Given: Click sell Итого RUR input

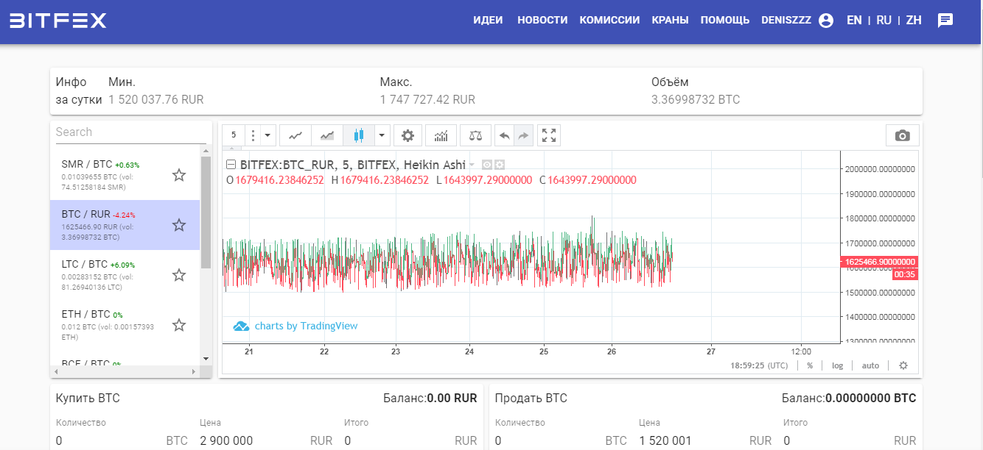Looking at the screenshot, I should click(836, 441).
